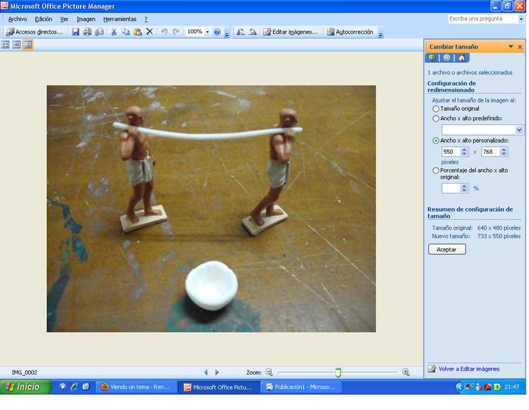Click the Zoom slider handle
The image size is (529, 410).
(x=338, y=373)
